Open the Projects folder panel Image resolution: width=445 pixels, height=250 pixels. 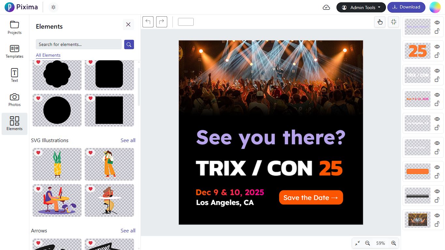click(14, 27)
